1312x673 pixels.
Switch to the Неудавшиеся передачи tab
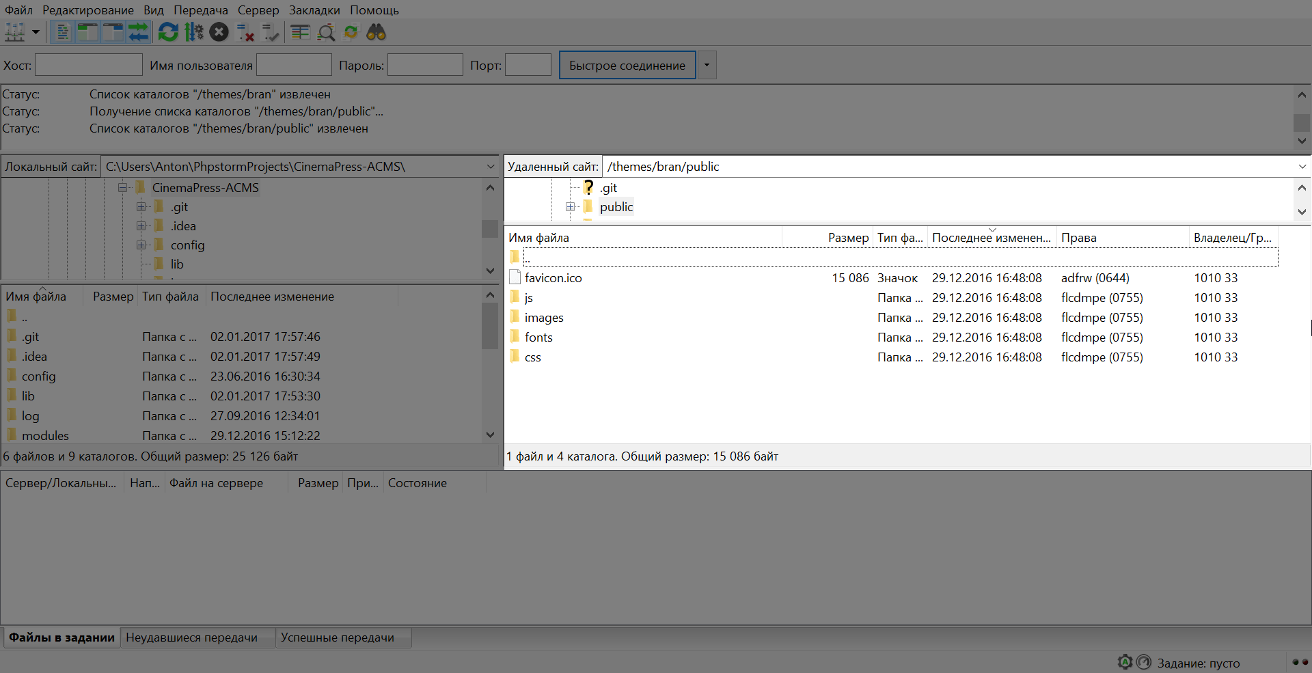coord(192,637)
